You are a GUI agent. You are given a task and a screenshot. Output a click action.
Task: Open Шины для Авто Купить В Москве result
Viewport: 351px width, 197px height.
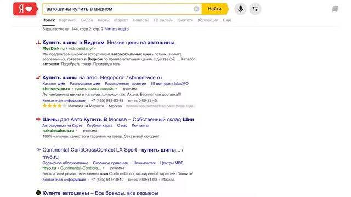(x=118, y=119)
